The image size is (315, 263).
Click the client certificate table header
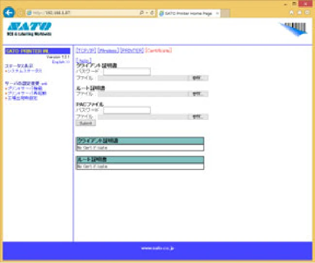[140, 141]
